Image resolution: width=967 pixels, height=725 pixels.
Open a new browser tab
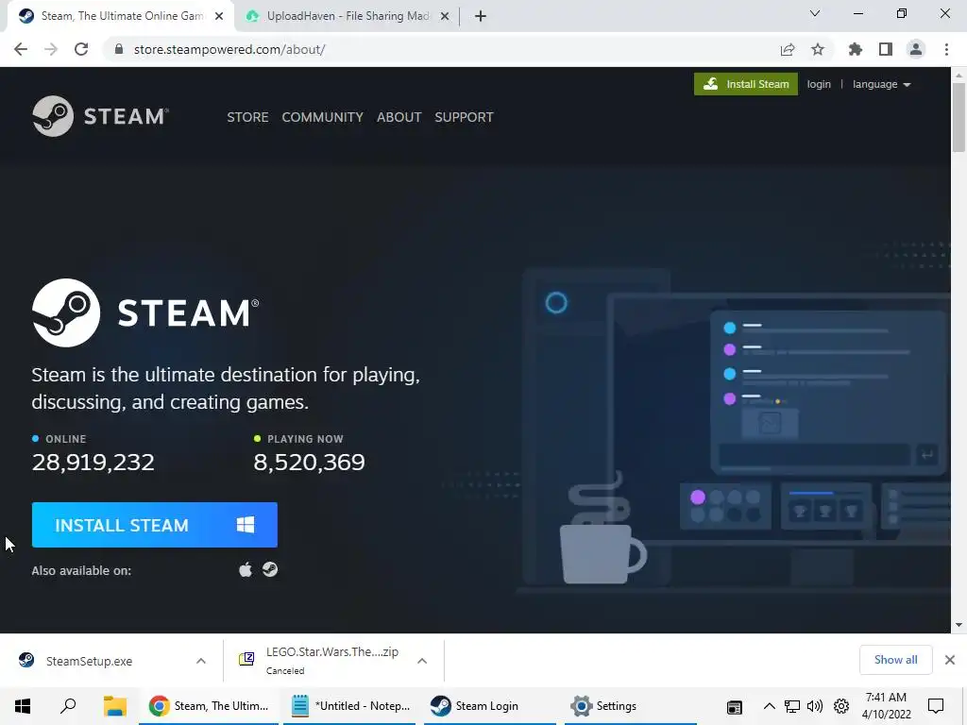pos(481,16)
